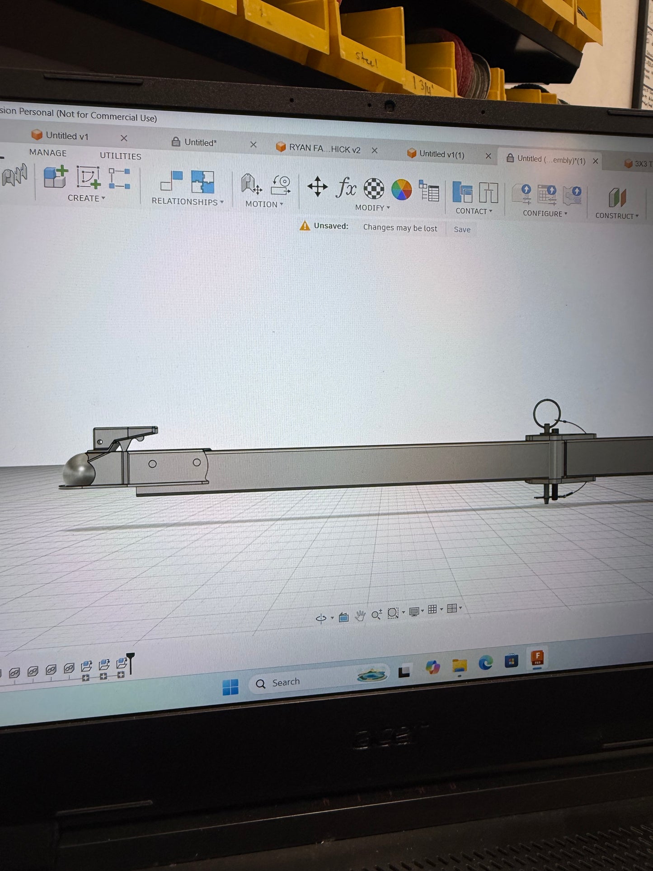
Task: Click the Orbit navigation icon
Action: click(x=321, y=618)
